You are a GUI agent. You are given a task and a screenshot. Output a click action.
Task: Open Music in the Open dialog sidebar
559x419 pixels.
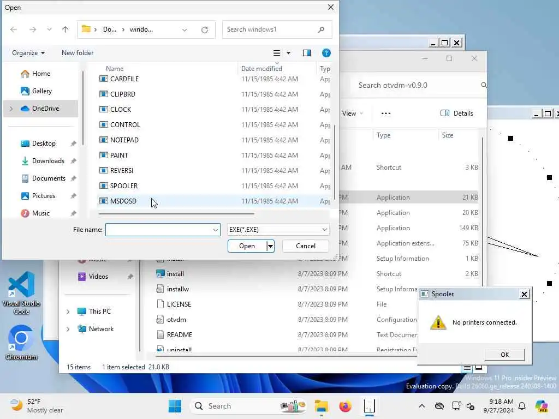[40, 213]
